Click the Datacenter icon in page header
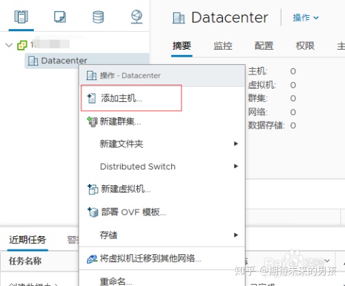Image resolution: width=345 pixels, height=286 pixels. point(179,18)
